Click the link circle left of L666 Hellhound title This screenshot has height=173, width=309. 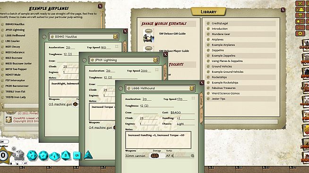(x=120, y=88)
